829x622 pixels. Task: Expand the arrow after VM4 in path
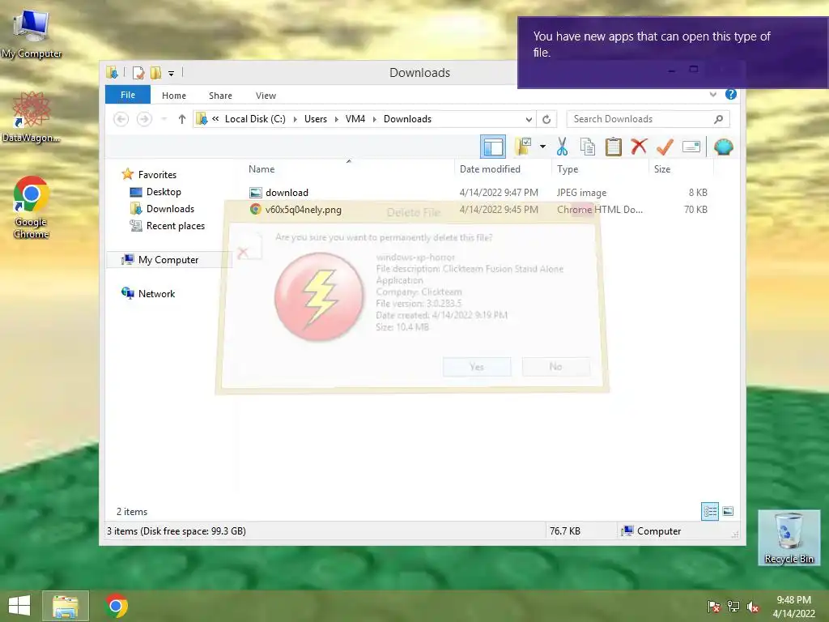[x=374, y=119]
